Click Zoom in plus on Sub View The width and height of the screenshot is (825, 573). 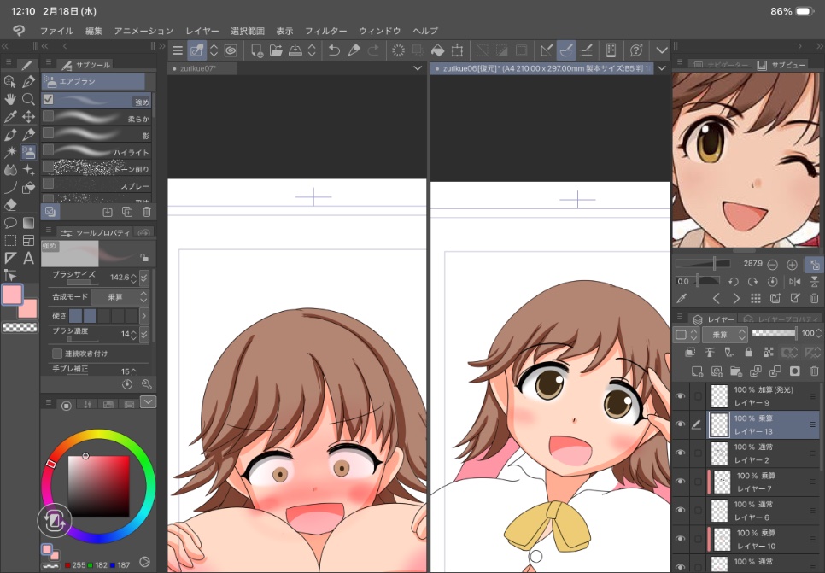(792, 264)
